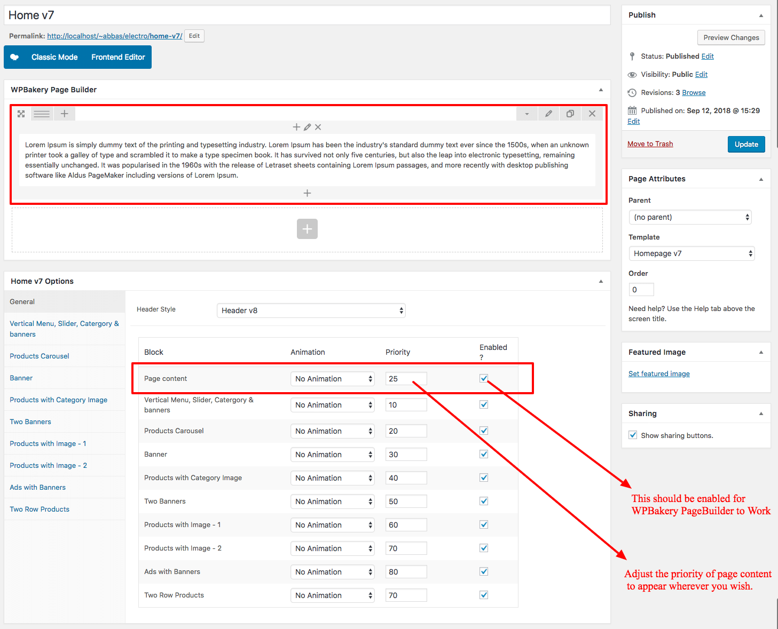Open Two Row Products Animation dropdown
778x629 pixels.
click(333, 595)
